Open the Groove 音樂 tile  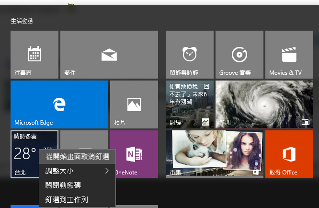(x=239, y=55)
